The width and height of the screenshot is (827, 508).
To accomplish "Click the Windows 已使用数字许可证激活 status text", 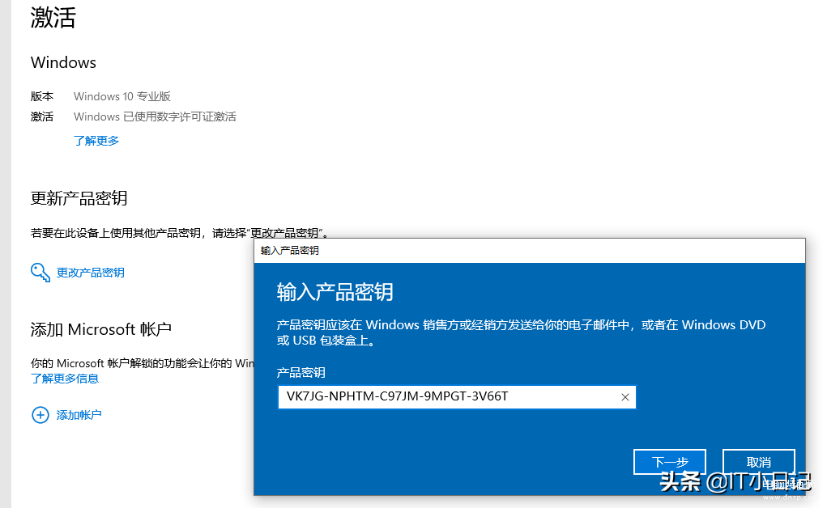I will click(x=155, y=116).
